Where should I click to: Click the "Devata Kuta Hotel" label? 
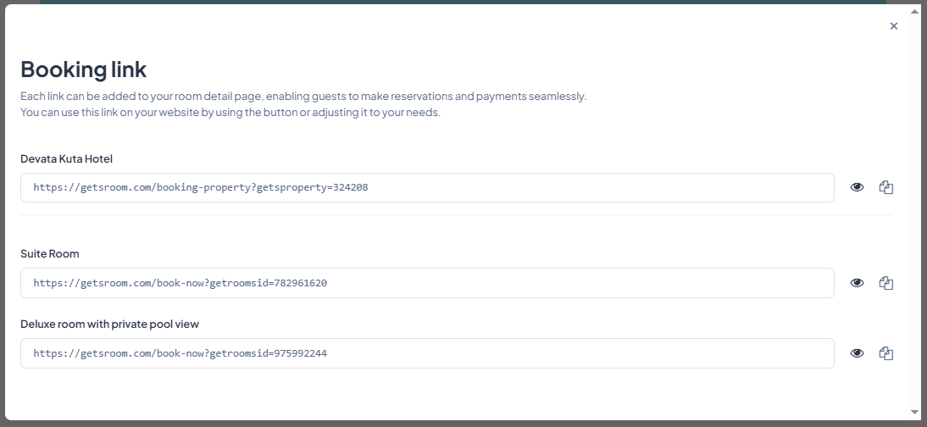[66, 158]
